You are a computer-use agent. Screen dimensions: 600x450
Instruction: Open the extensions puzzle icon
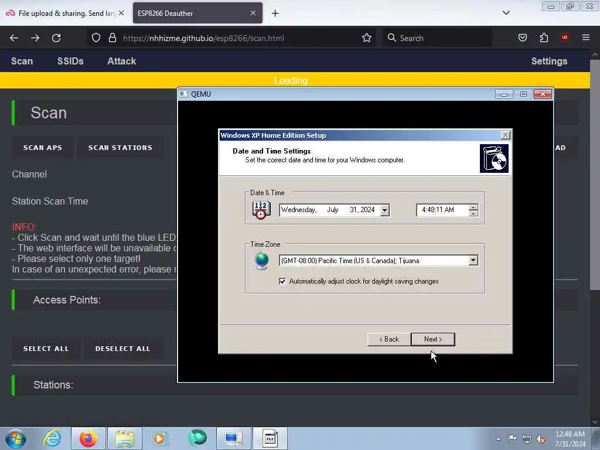pyautogui.click(x=544, y=37)
